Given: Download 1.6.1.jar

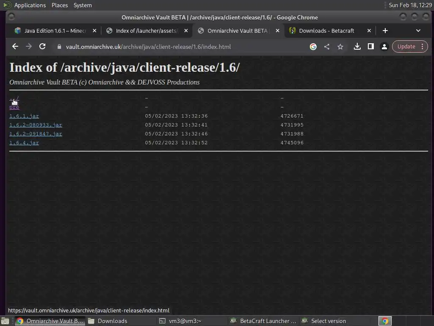Looking at the screenshot, I should [24, 116].
